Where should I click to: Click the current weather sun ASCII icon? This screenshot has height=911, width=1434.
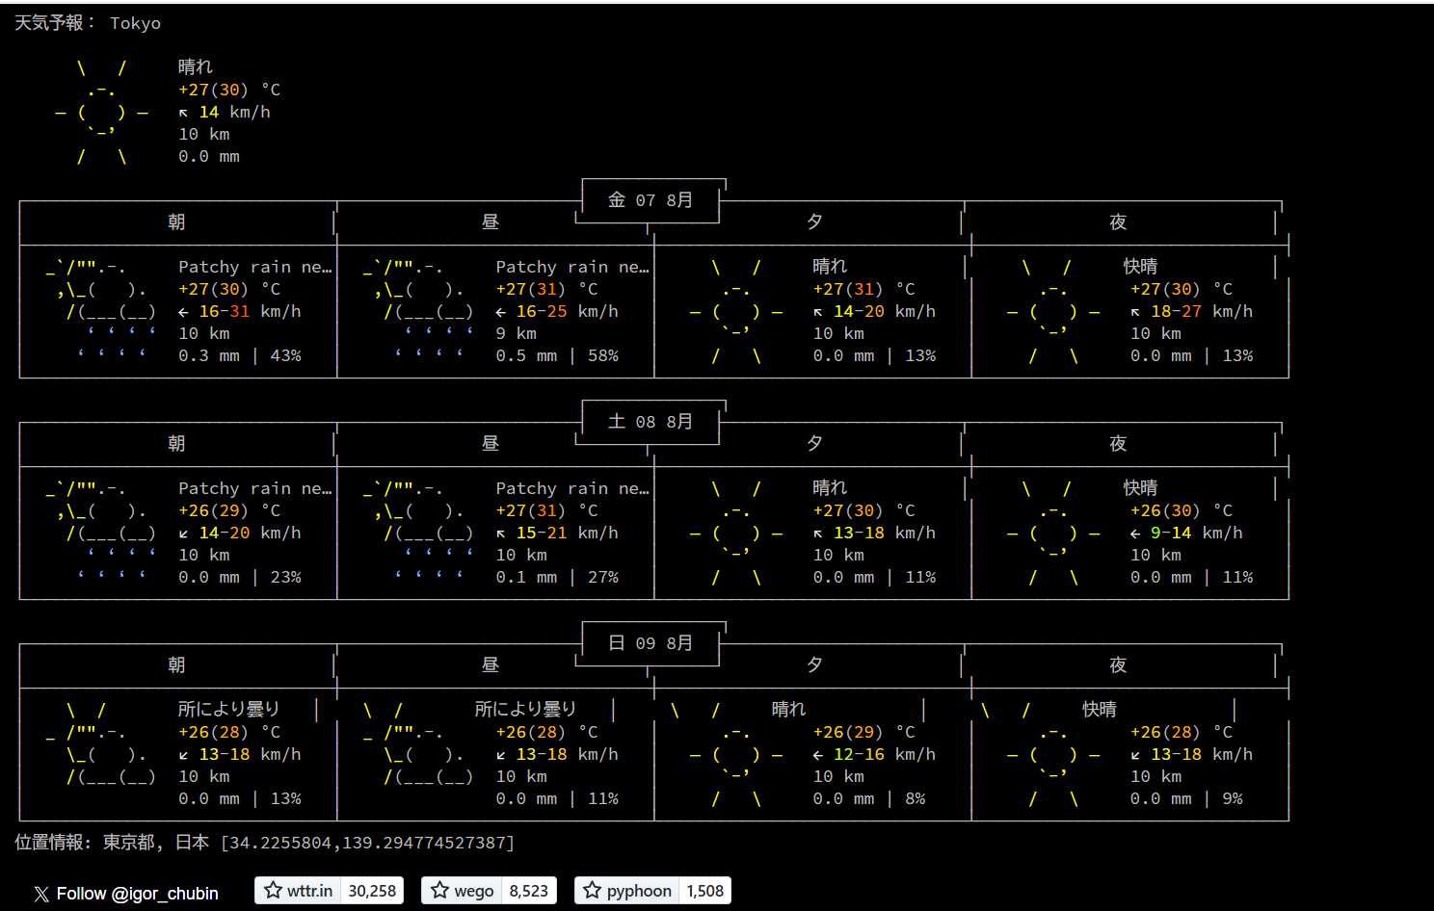[x=102, y=112]
